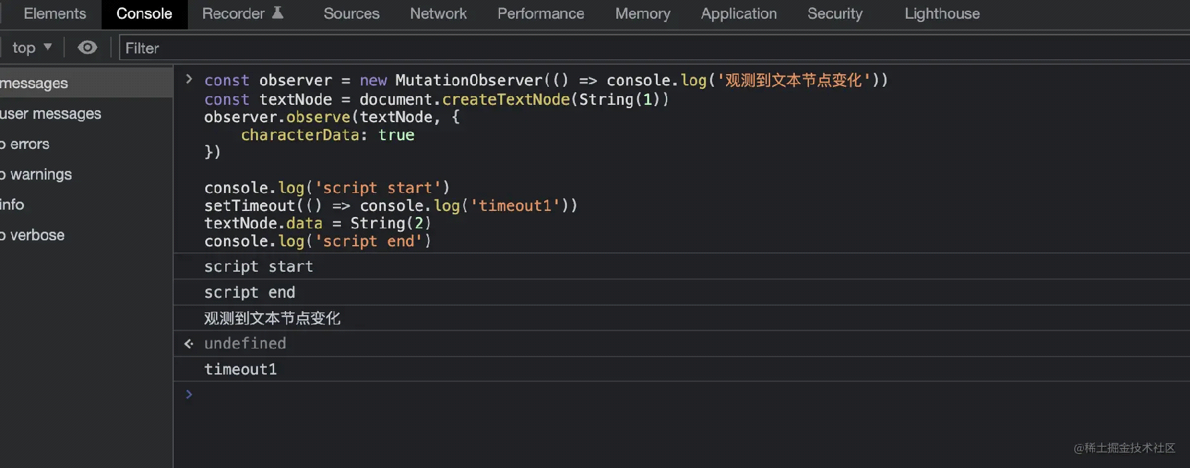
Task: Filter by user messages in sidebar
Action: (x=51, y=114)
